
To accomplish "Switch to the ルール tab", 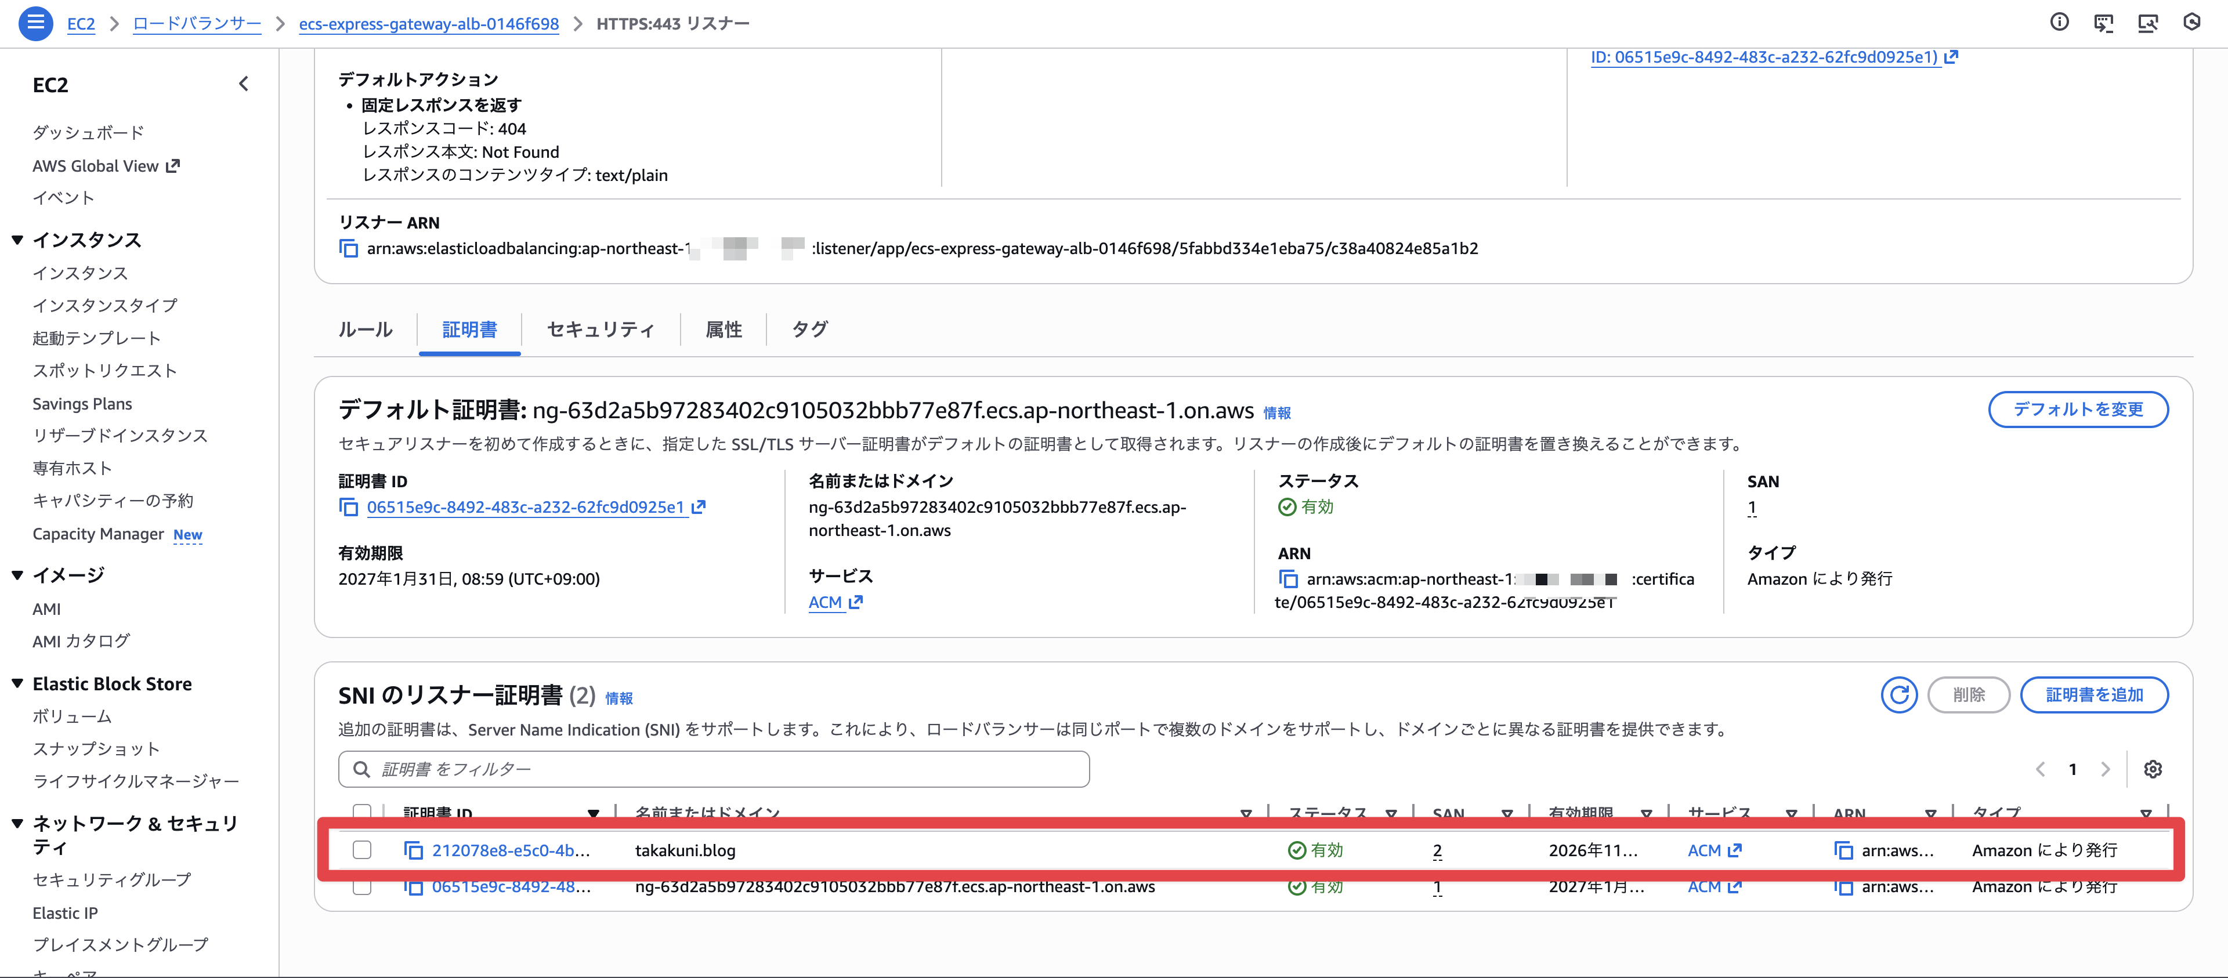I will (365, 329).
